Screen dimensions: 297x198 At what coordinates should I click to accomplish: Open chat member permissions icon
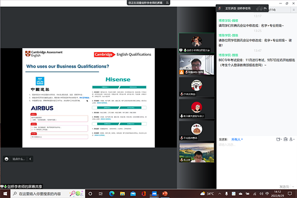292,140
